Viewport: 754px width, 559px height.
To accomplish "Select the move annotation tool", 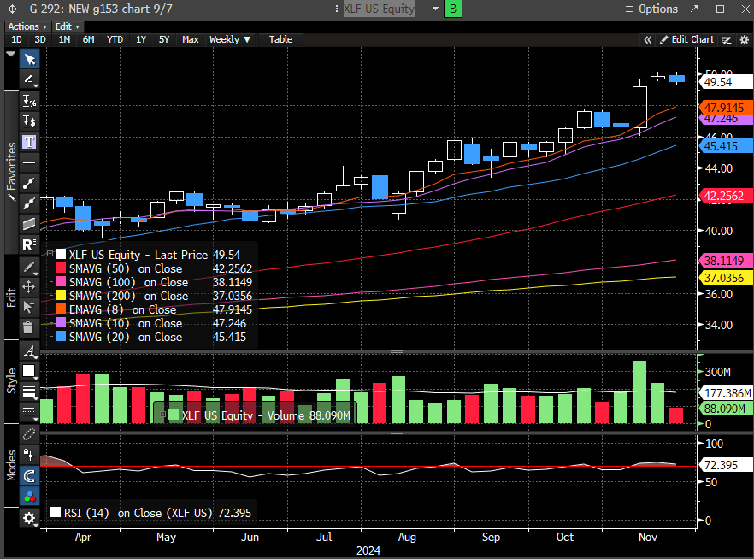I will pos(29,287).
